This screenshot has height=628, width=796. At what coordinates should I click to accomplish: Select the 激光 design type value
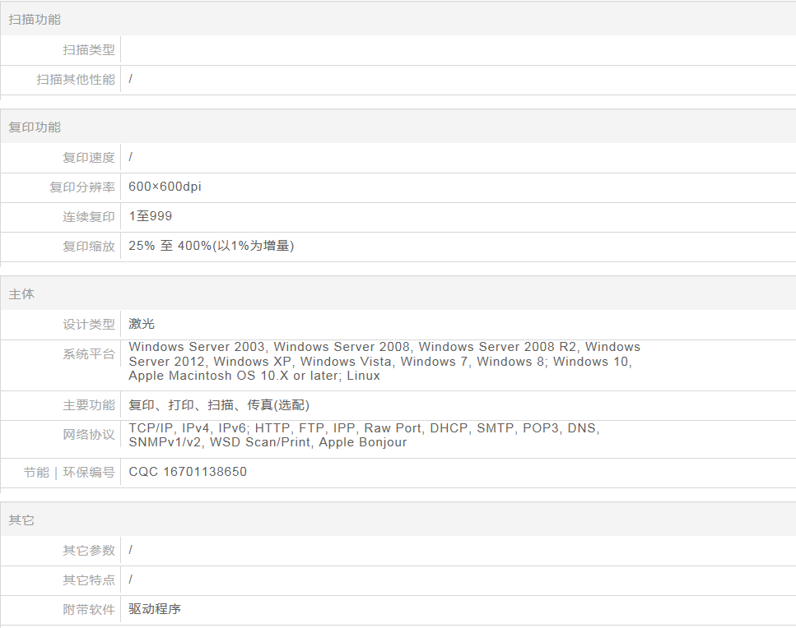[142, 324]
